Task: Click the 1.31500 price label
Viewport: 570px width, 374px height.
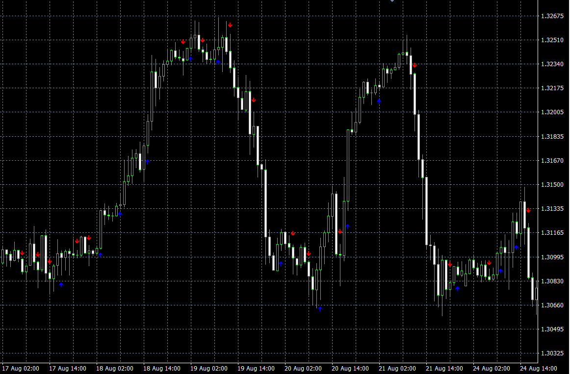Action: pos(552,184)
